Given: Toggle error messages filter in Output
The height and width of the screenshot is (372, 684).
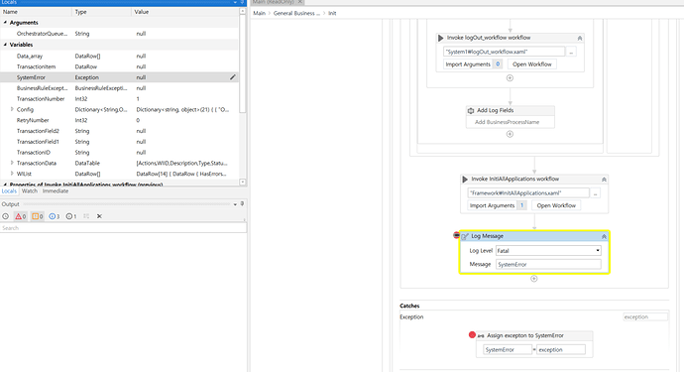Looking at the screenshot, I should (21, 216).
